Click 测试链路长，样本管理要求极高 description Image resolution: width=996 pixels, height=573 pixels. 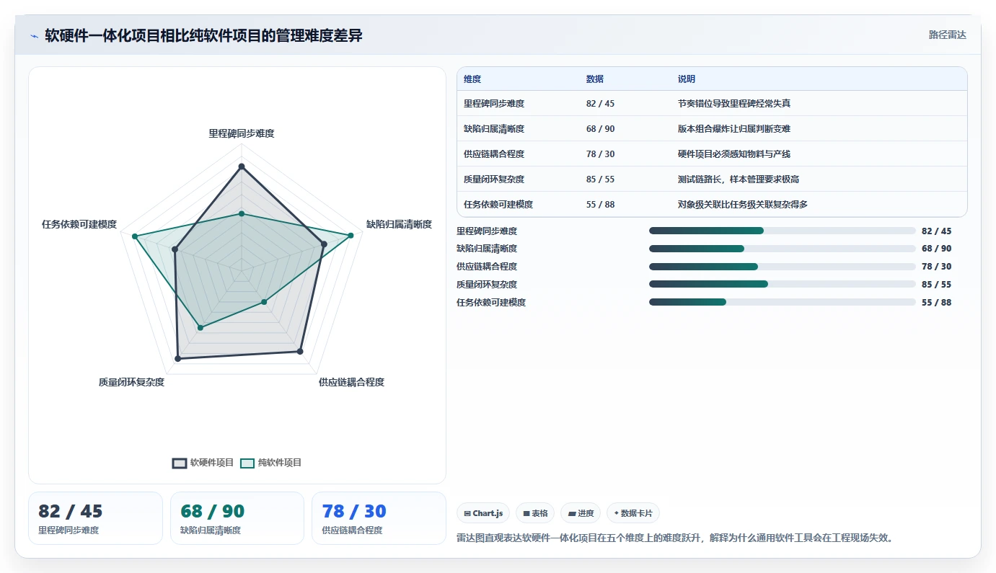click(739, 179)
